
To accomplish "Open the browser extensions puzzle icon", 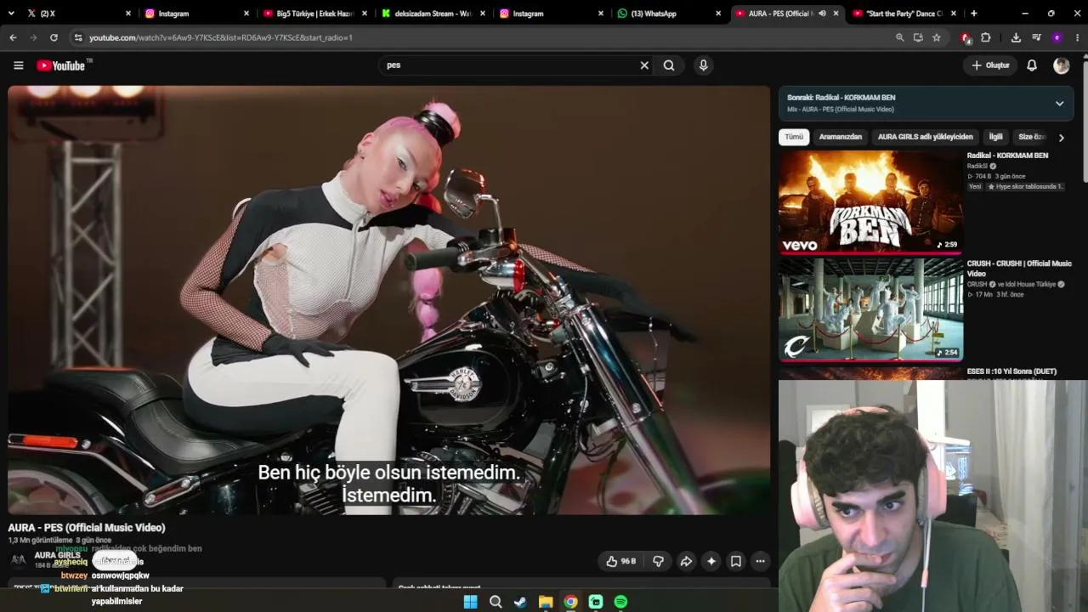I will tap(986, 37).
